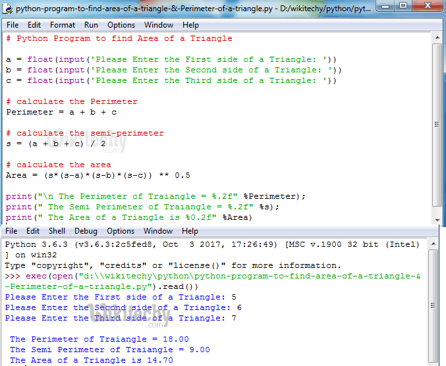
Task: Place cursor on the 'Perimeter = a + b + c' line
Action: pos(61,112)
